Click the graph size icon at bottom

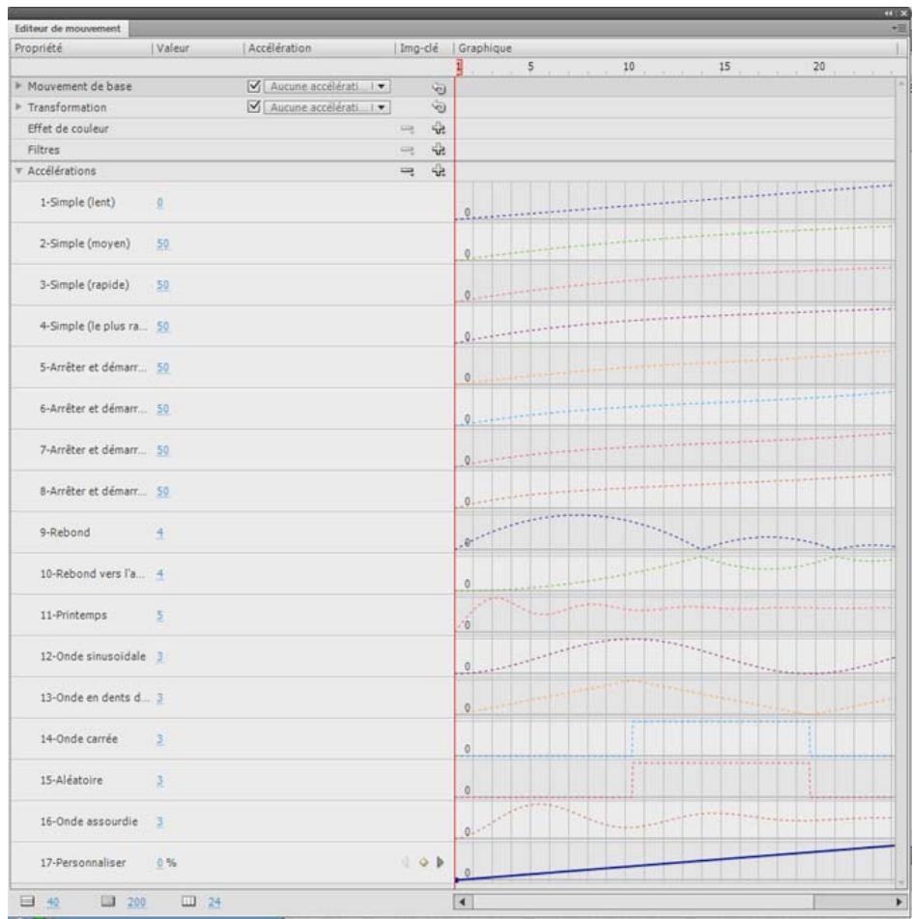[x=28, y=902]
